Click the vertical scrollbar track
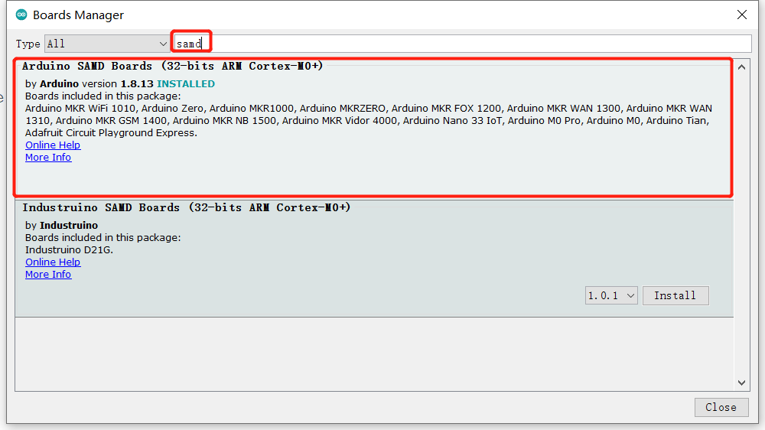 [x=741, y=230]
